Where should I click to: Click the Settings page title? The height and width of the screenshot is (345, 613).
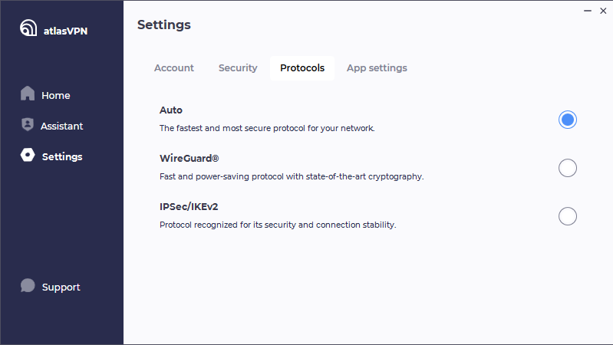tap(164, 25)
